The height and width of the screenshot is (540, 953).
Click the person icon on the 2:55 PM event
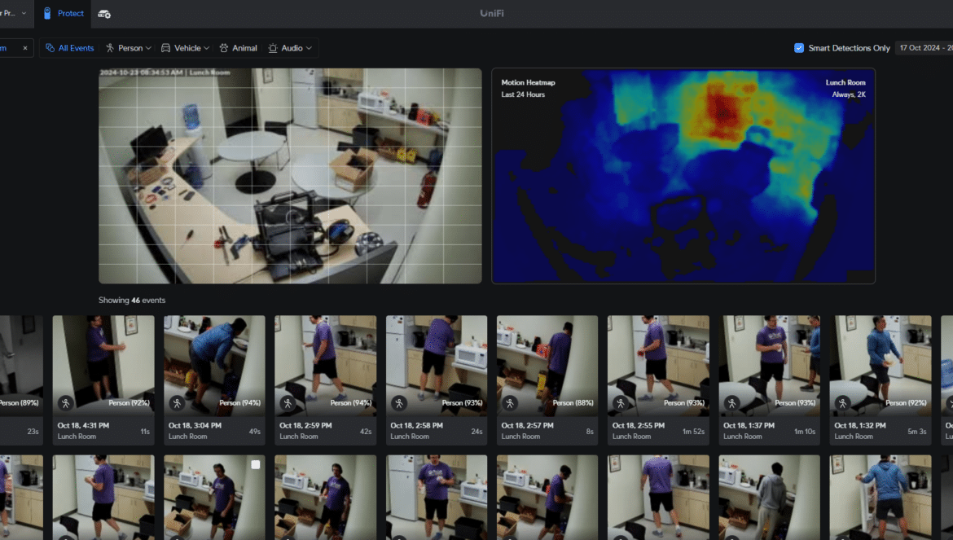tap(621, 402)
